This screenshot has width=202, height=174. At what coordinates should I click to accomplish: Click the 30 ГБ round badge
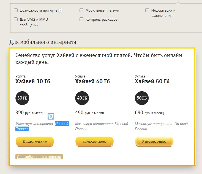point(22,98)
